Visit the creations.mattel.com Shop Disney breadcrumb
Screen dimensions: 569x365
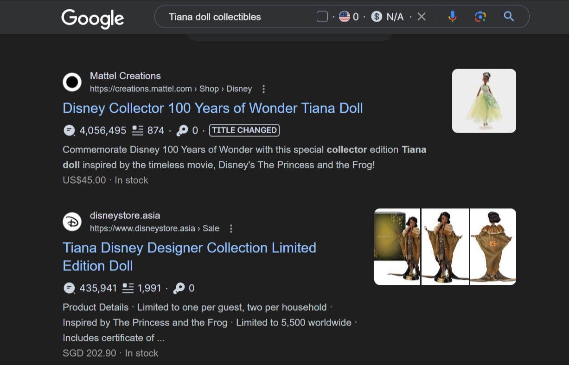(171, 89)
